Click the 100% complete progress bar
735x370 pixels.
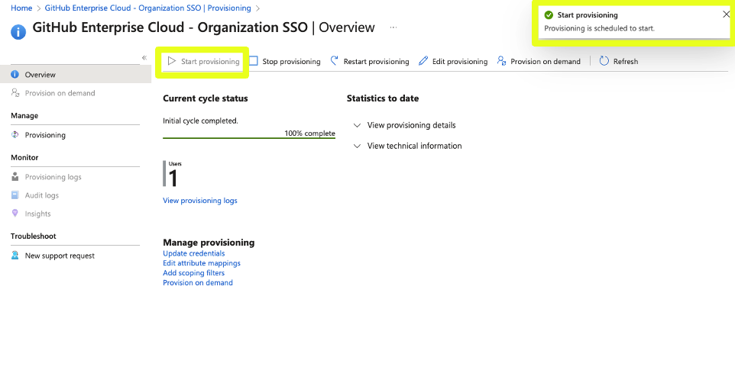(249, 138)
